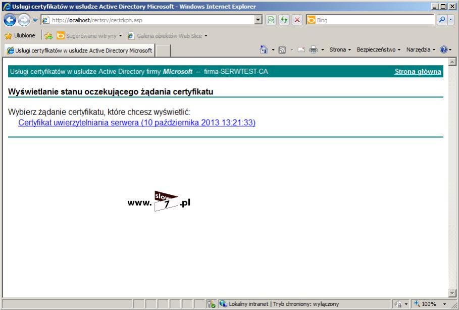Open the Home icon dropdown arrow

[273, 50]
